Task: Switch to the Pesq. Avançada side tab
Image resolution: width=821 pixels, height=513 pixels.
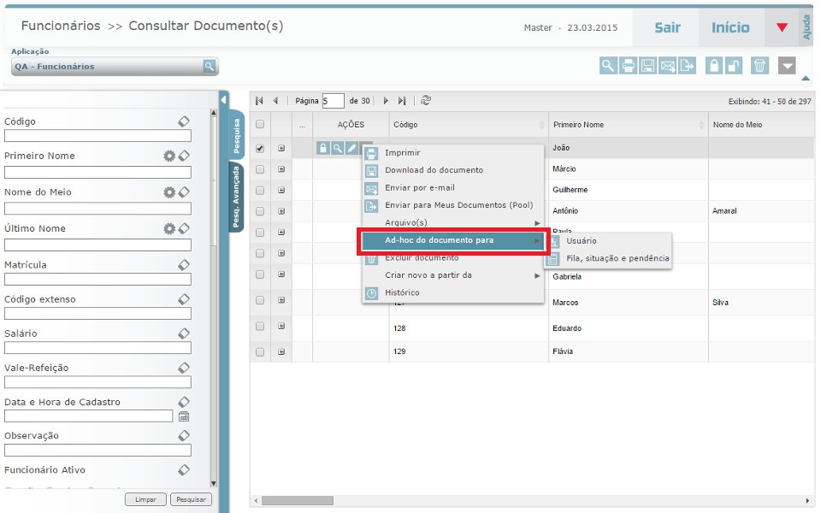Action: click(237, 198)
